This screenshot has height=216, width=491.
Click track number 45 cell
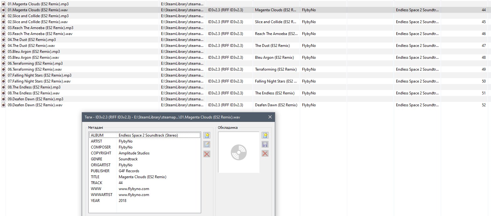point(484,22)
